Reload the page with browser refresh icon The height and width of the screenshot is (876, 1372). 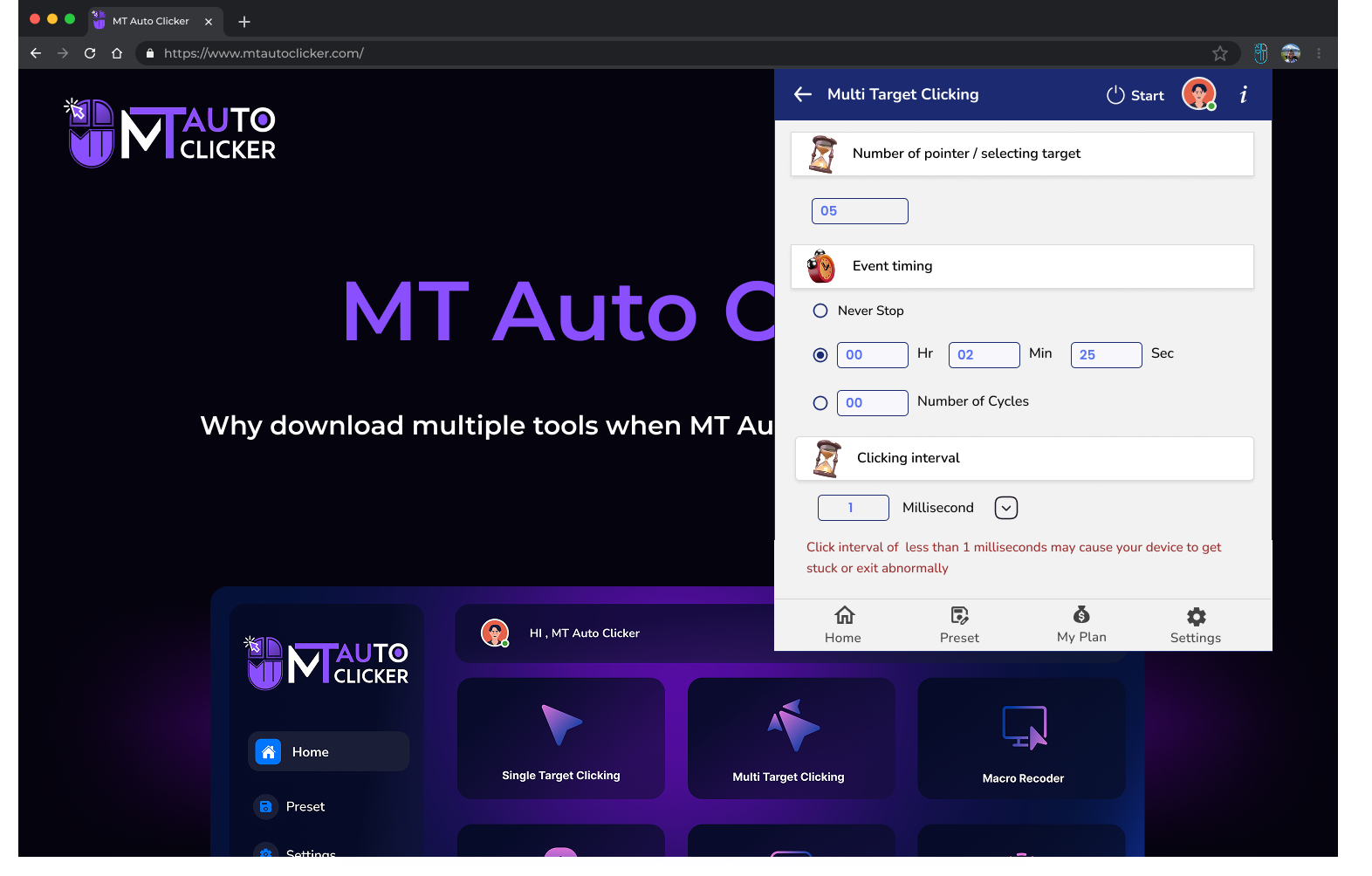(90, 53)
